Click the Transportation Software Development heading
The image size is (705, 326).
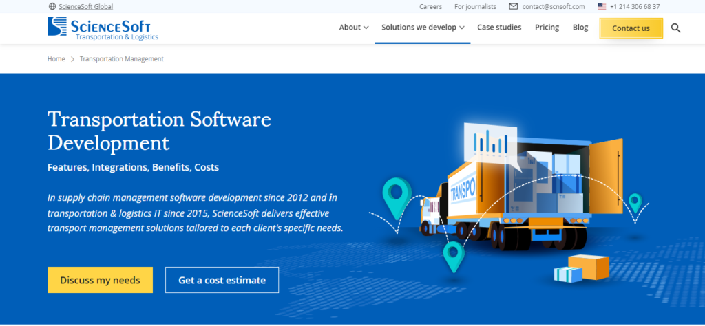[159, 131]
